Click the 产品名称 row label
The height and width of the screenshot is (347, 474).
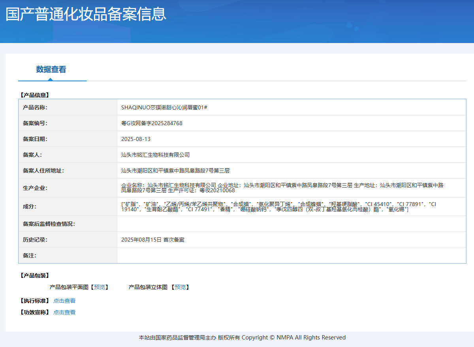tap(35, 107)
